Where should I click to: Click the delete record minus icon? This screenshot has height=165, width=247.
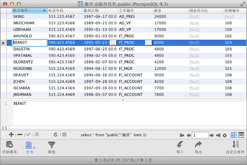point(20,135)
